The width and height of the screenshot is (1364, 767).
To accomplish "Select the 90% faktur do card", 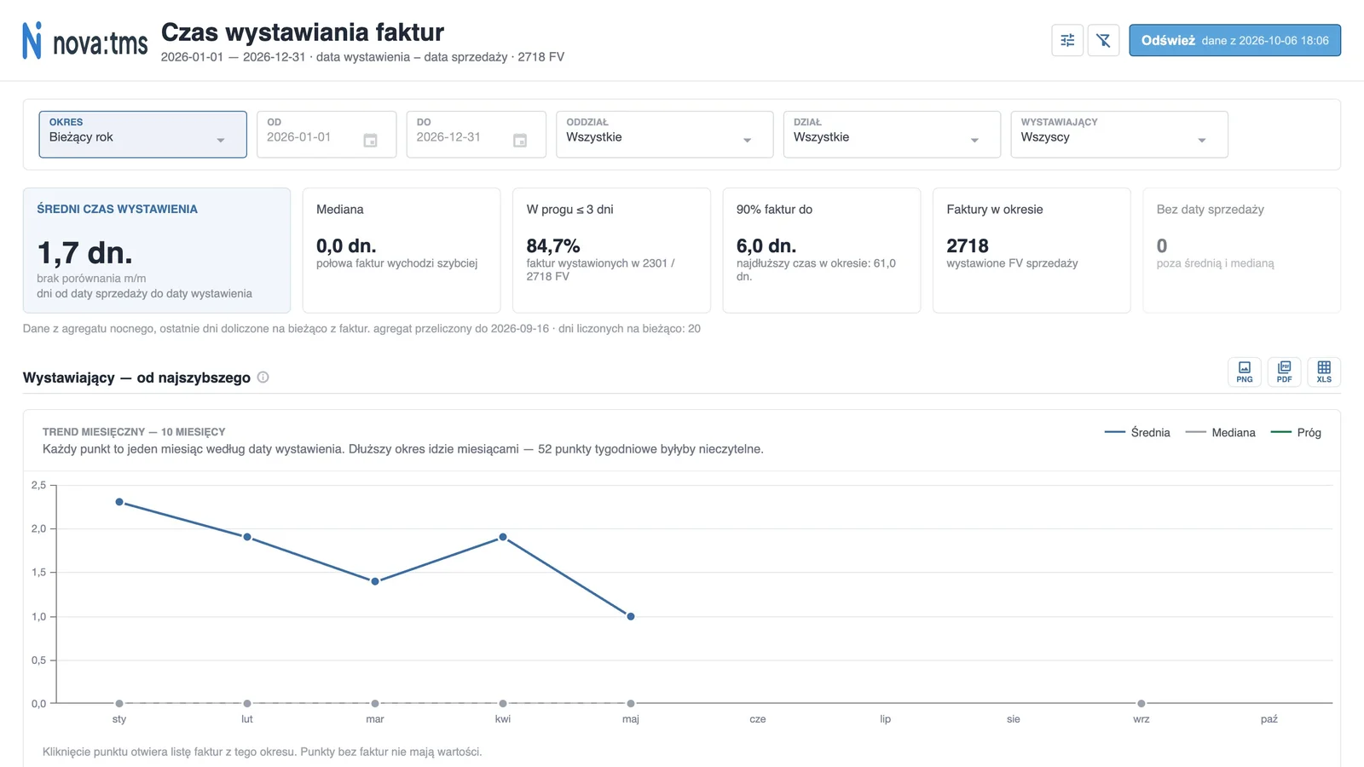I will (x=822, y=251).
